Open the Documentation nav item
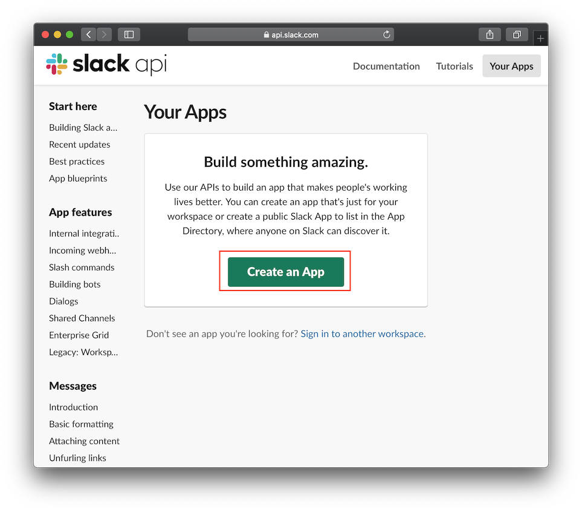Viewport: 582px width, 512px height. (386, 66)
